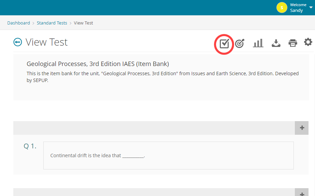Click the circled checkmark icon in toolbar
Image resolution: width=315 pixels, height=196 pixels.
coord(224,44)
